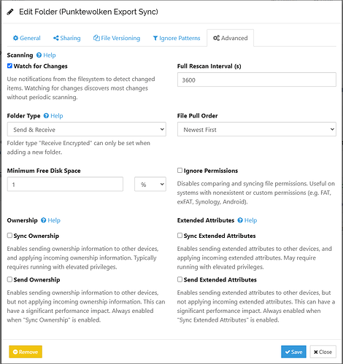Click the Full Rescan Interval field
This screenshot has height=364, width=343.
257,80
